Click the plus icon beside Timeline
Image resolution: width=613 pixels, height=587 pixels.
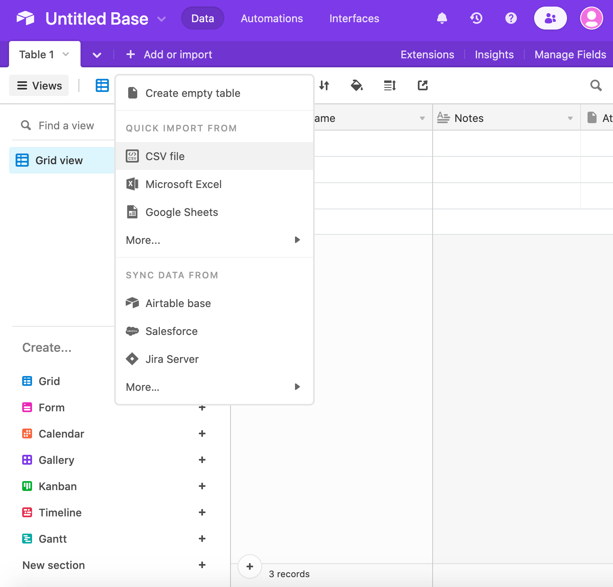(x=202, y=512)
